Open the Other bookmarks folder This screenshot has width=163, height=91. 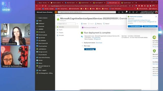pos(142,9)
